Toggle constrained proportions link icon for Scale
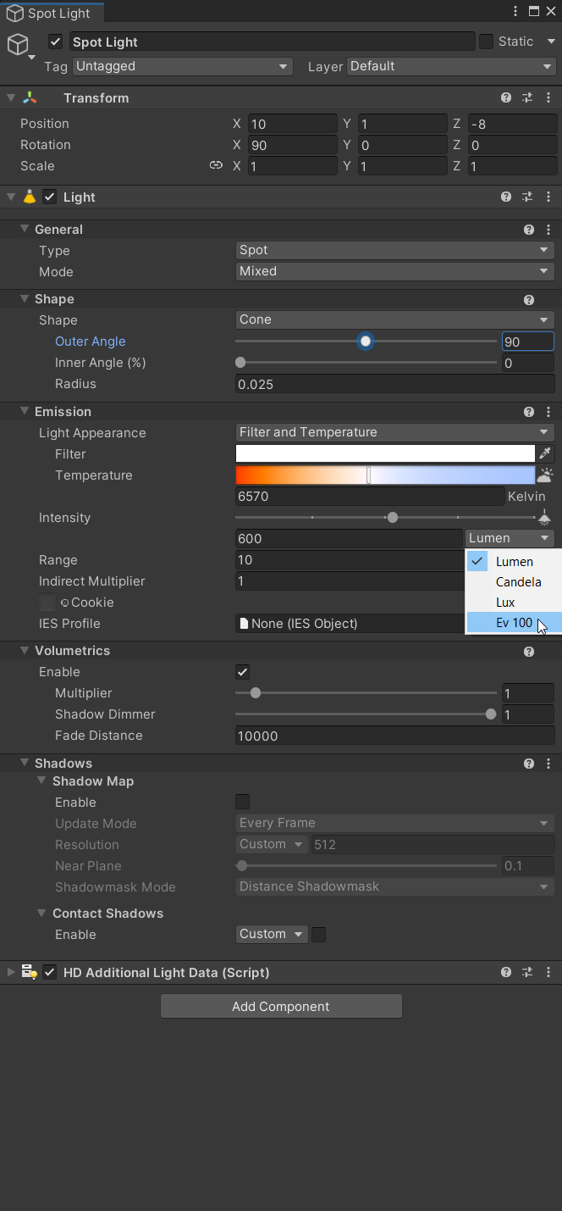This screenshot has height=1211, width=562. [x=216, y=166]
